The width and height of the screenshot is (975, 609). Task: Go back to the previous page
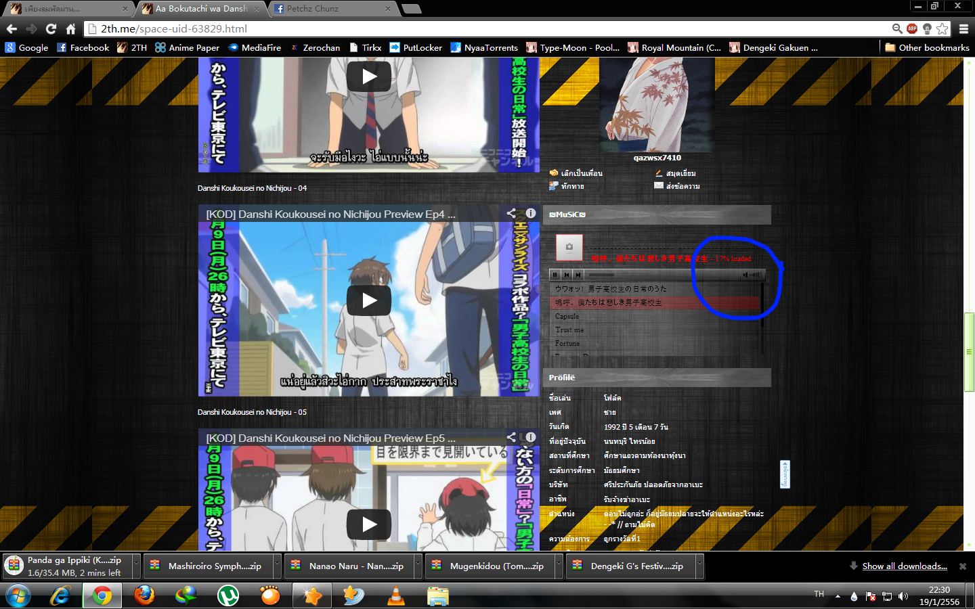coord(12,28)
